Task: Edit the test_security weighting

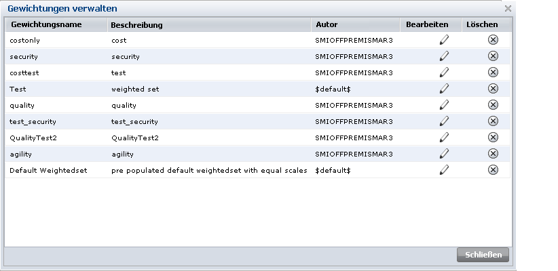Action: point(444,121)
